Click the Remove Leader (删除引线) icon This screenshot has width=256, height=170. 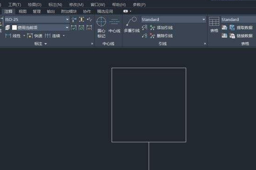[x=152, y=35]
